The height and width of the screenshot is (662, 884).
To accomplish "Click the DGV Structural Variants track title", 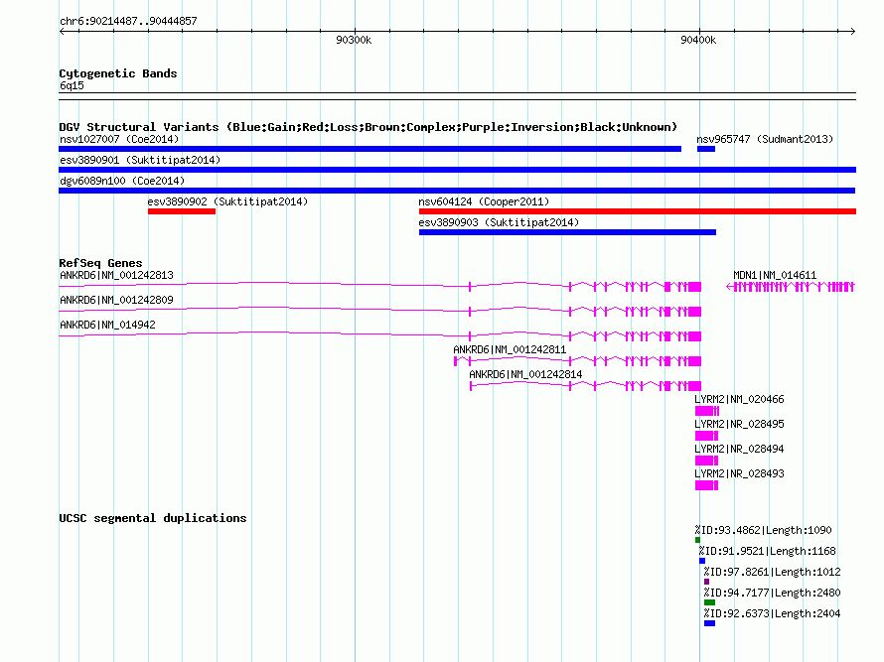I will [x=368, y=127].
